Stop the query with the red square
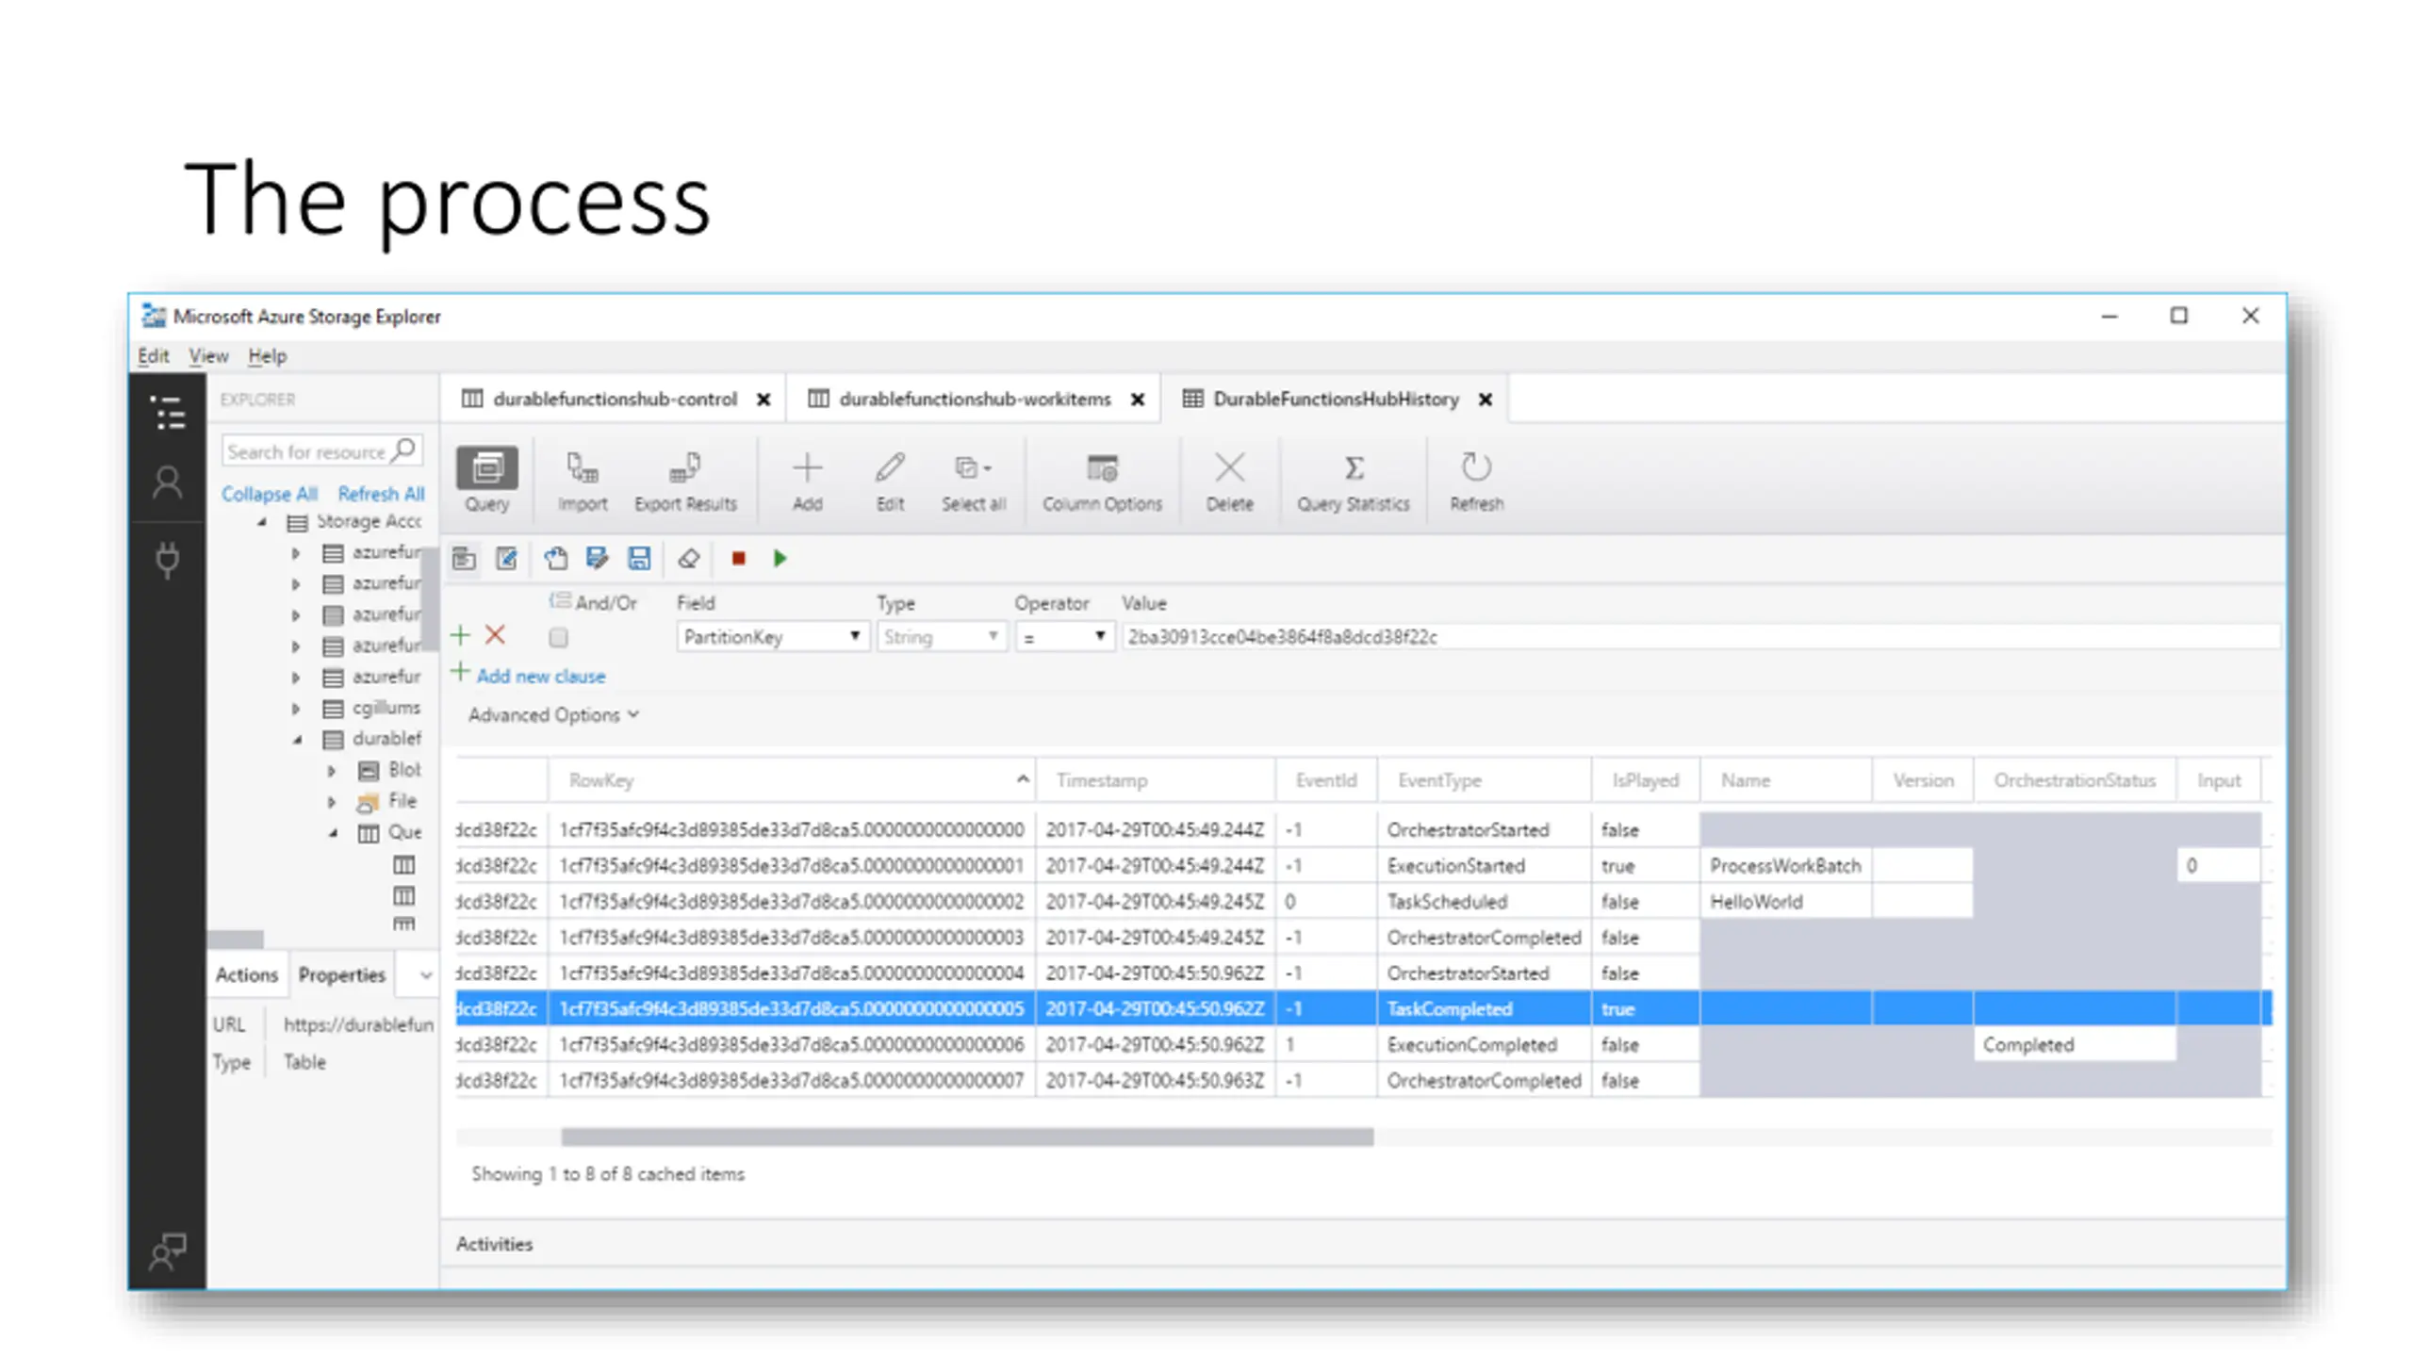The width and height of the screenshot is (2413, 1357). click(738, 559)
